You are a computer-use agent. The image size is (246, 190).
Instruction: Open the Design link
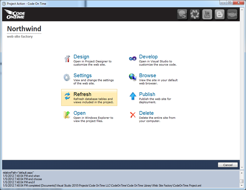[x=81, y=56]
